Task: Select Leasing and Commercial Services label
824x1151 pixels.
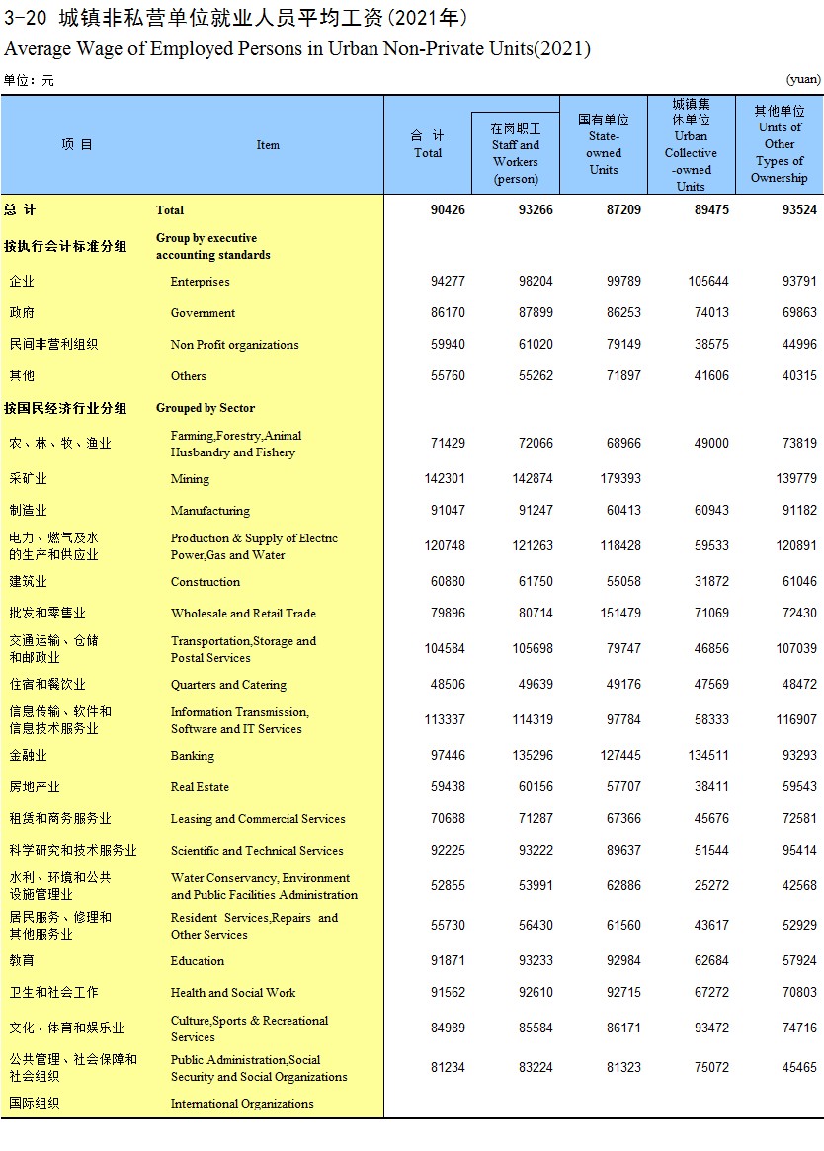Action: pyautogui.click(x=258, y=819)
